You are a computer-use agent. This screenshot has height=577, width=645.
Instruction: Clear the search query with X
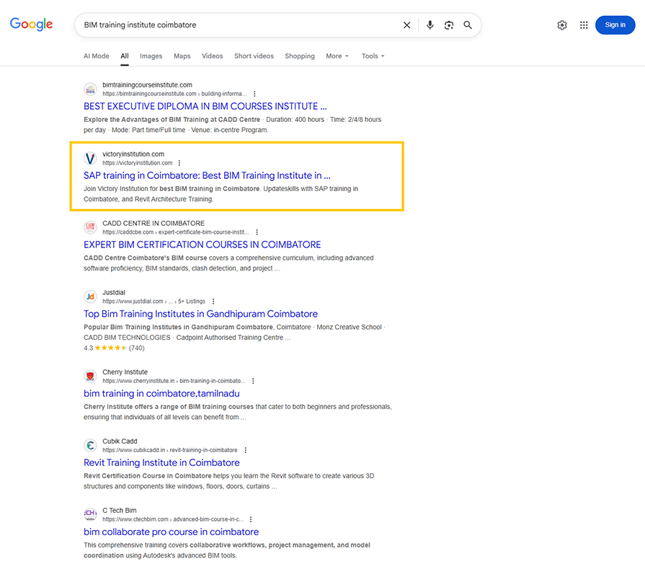pyautogui.click(x=407, y=25)
